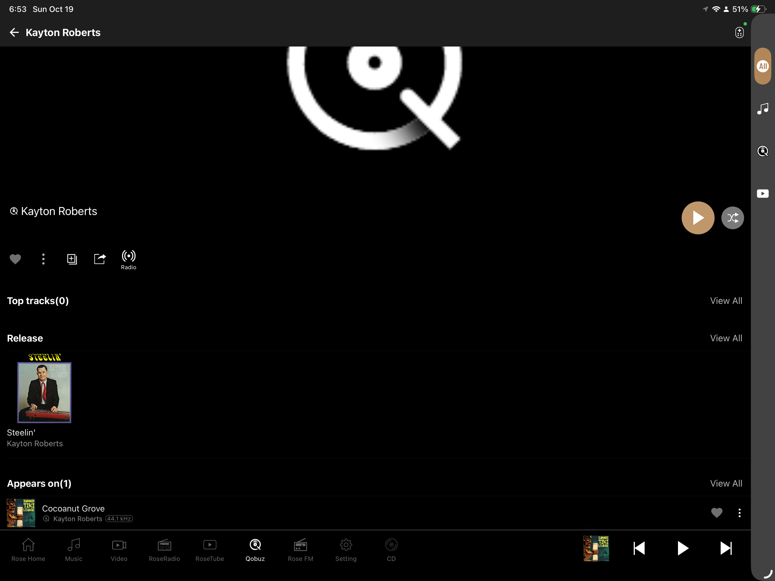
Task: Select the YouTube sidebar filter icon
Action: point(763,193)
